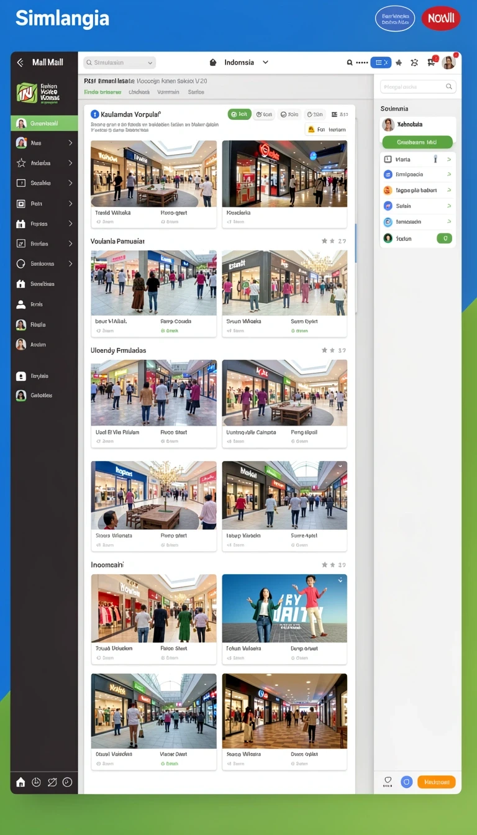Open the Simulasiin search dropdown
Viewport: 477px width, 835px height.
pos(120,63)
